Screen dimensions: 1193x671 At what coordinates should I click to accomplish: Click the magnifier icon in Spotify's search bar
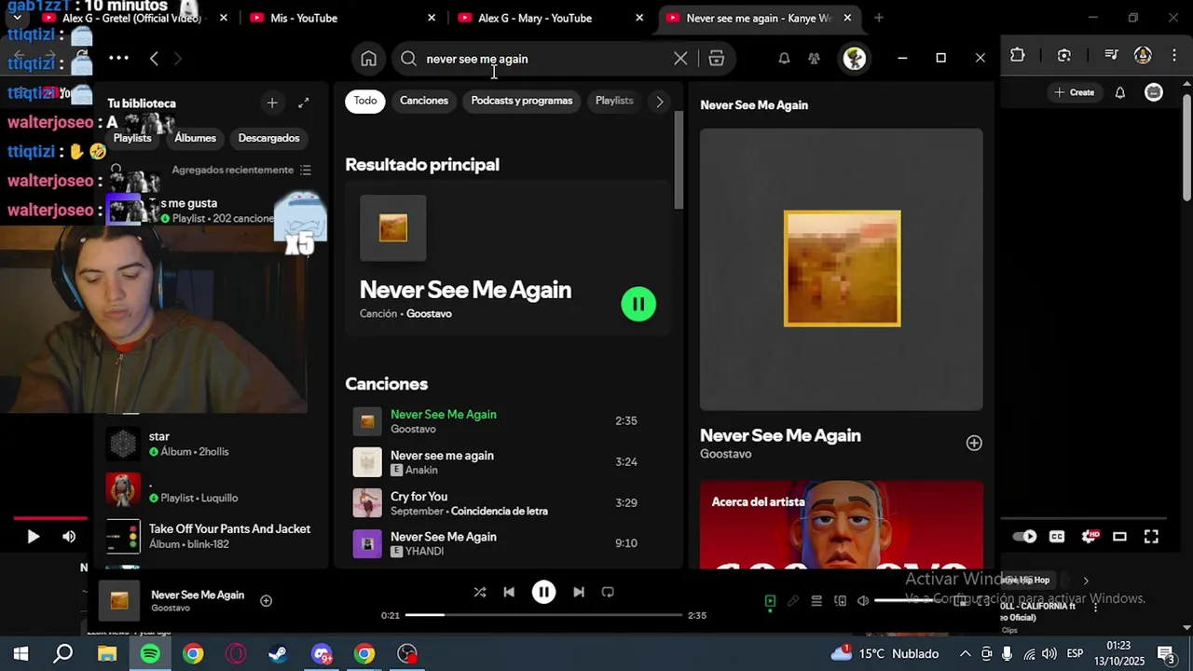(x=408, y=59)
